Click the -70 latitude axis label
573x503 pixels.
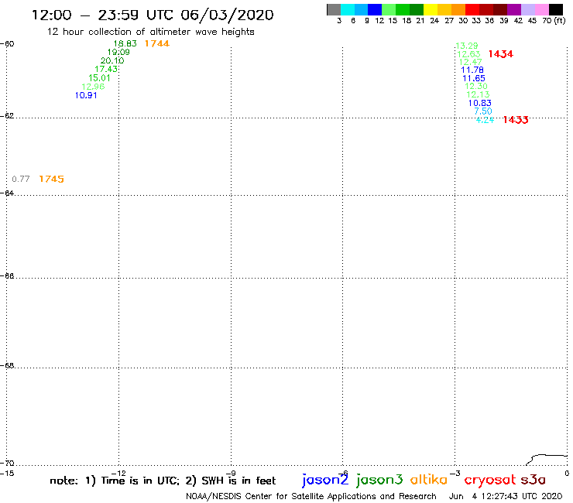(7, 464)
